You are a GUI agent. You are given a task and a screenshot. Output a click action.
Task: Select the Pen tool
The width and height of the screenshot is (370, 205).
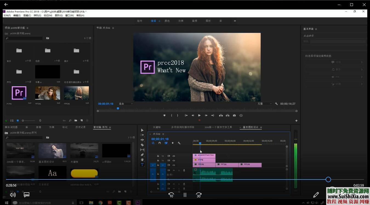(x=142, y=155)
